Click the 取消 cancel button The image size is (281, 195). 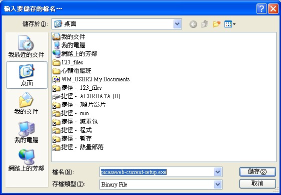click(257, 184)
